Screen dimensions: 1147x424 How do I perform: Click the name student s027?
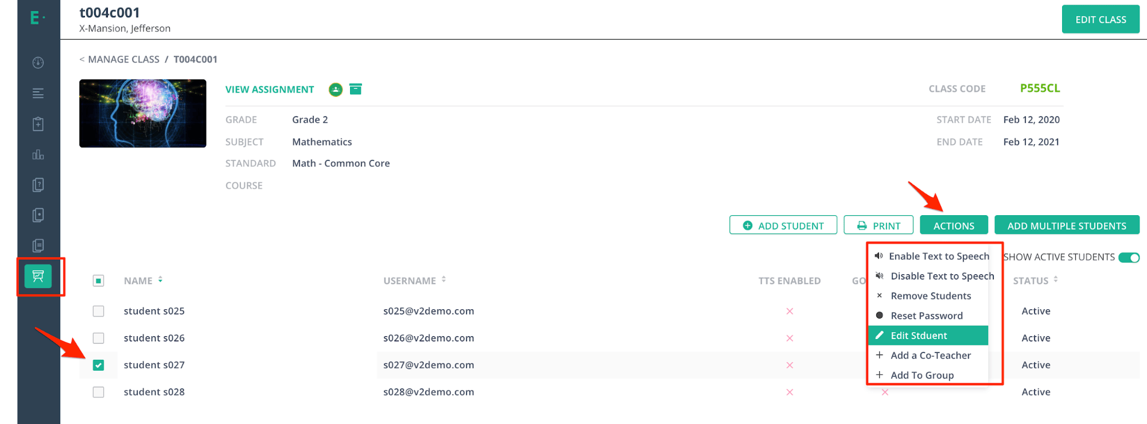(x=154, y=365)
